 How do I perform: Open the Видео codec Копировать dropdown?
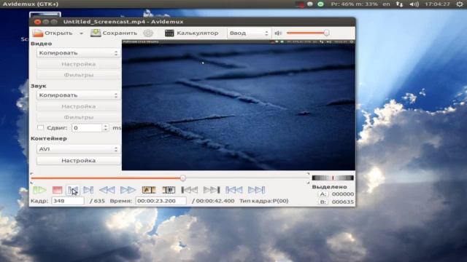pyautogui.click(x=78, y=53)
